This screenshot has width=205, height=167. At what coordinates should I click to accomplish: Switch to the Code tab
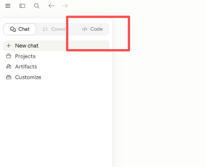(x=92, y=29)
